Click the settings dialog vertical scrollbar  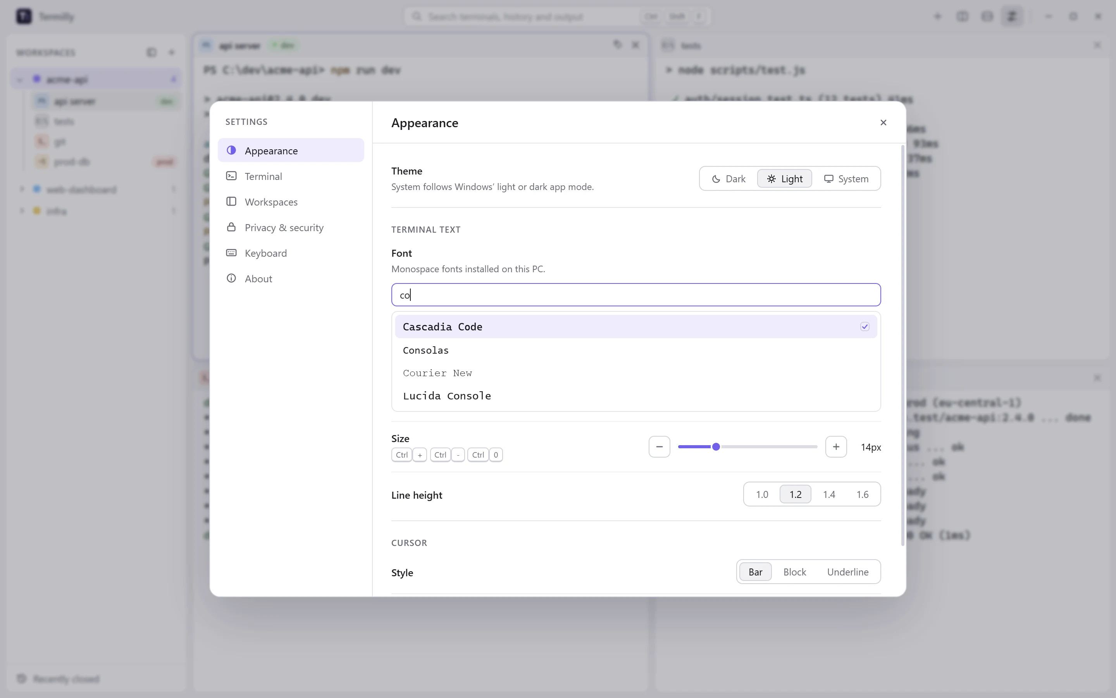tap(902, 345)
